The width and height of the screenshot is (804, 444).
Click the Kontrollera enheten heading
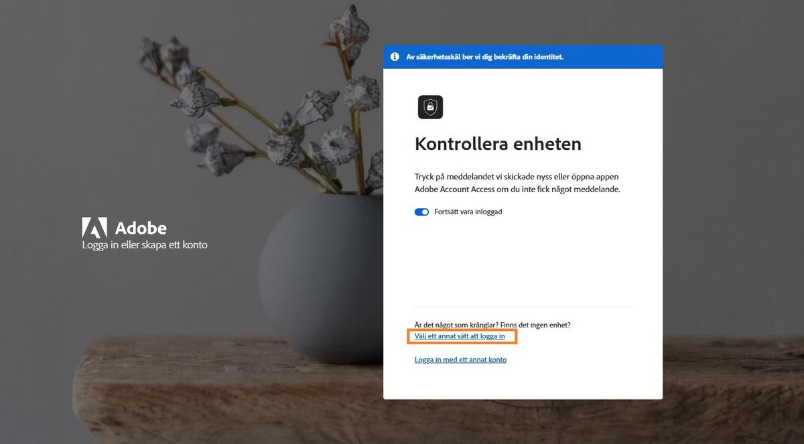click(x=498, y=143)
